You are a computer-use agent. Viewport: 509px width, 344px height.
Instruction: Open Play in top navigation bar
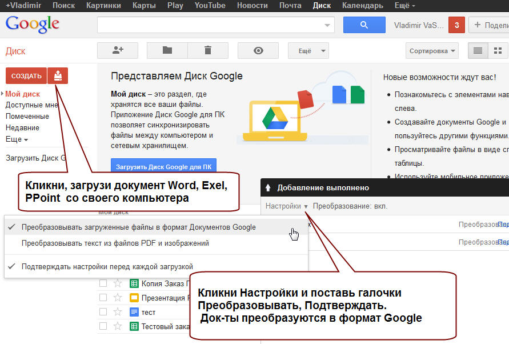coord(175,6)
